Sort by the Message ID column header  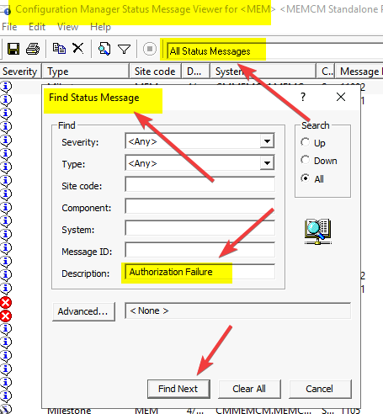pos(359,72)
